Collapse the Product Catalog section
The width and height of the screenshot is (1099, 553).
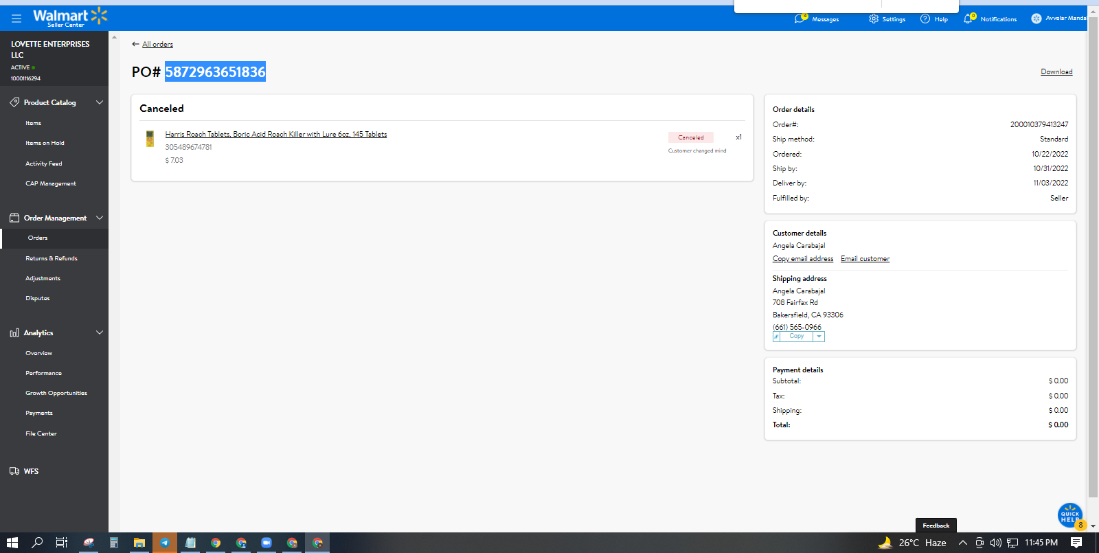(x=100, y=102)
